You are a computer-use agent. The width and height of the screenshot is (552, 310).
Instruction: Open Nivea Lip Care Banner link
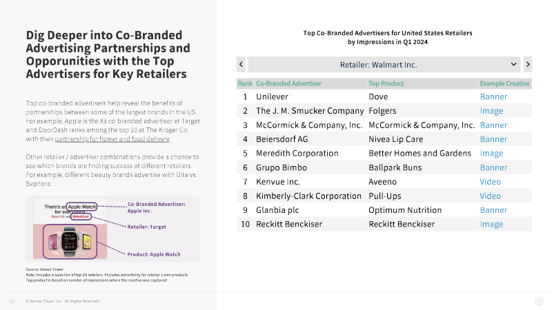click(493, 139)
